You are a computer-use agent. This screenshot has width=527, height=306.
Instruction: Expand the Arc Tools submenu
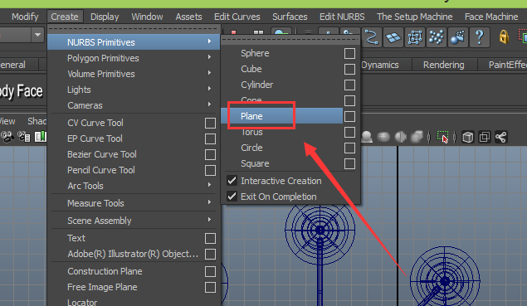(134, 186)
